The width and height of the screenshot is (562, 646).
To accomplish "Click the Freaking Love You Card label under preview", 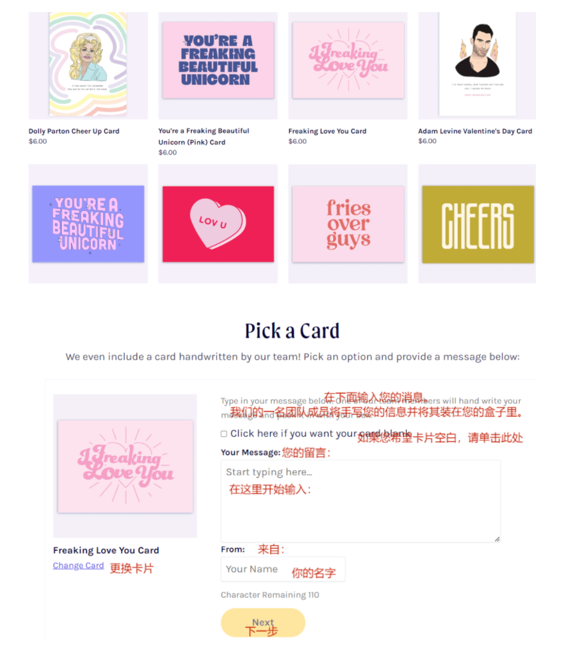I will click(106, 550).
